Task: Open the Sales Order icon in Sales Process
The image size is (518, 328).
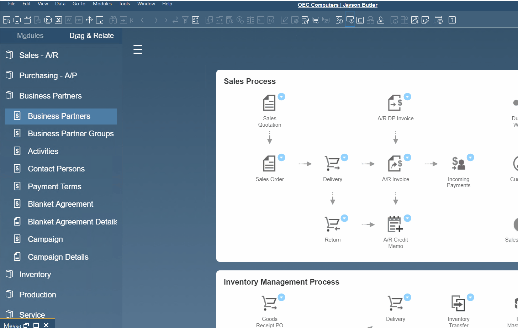Action: click(269, 164)
